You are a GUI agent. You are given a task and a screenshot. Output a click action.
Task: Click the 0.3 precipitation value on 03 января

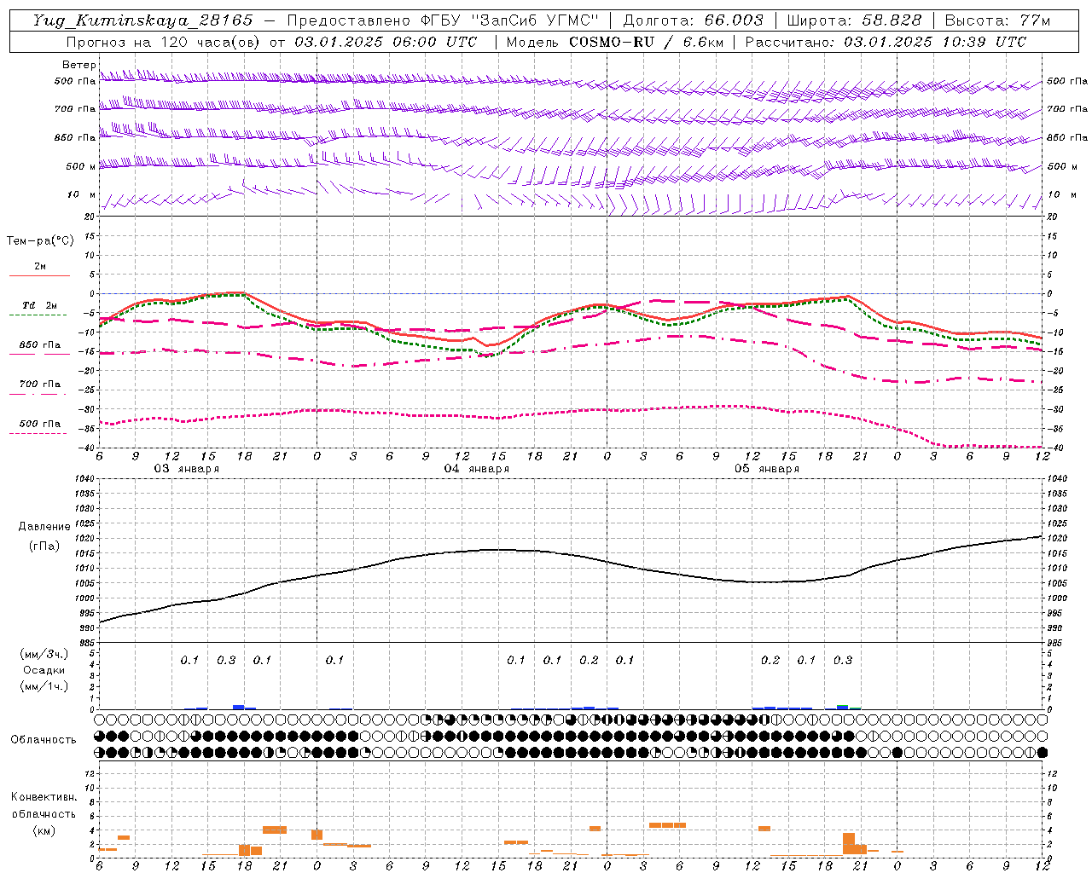coord(226,660)
